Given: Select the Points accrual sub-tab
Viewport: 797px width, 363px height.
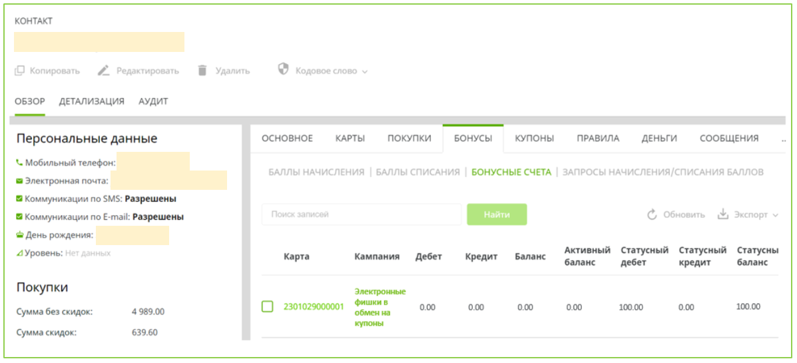Looking at the screenshot, I should point(316,172).
